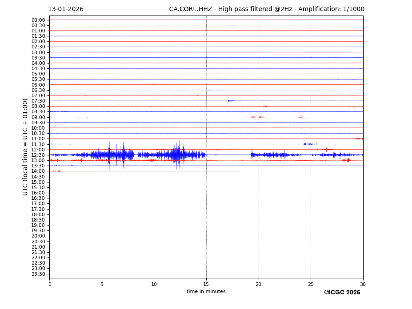Click the 0 minute x-axis tick label

coord(50,284)
